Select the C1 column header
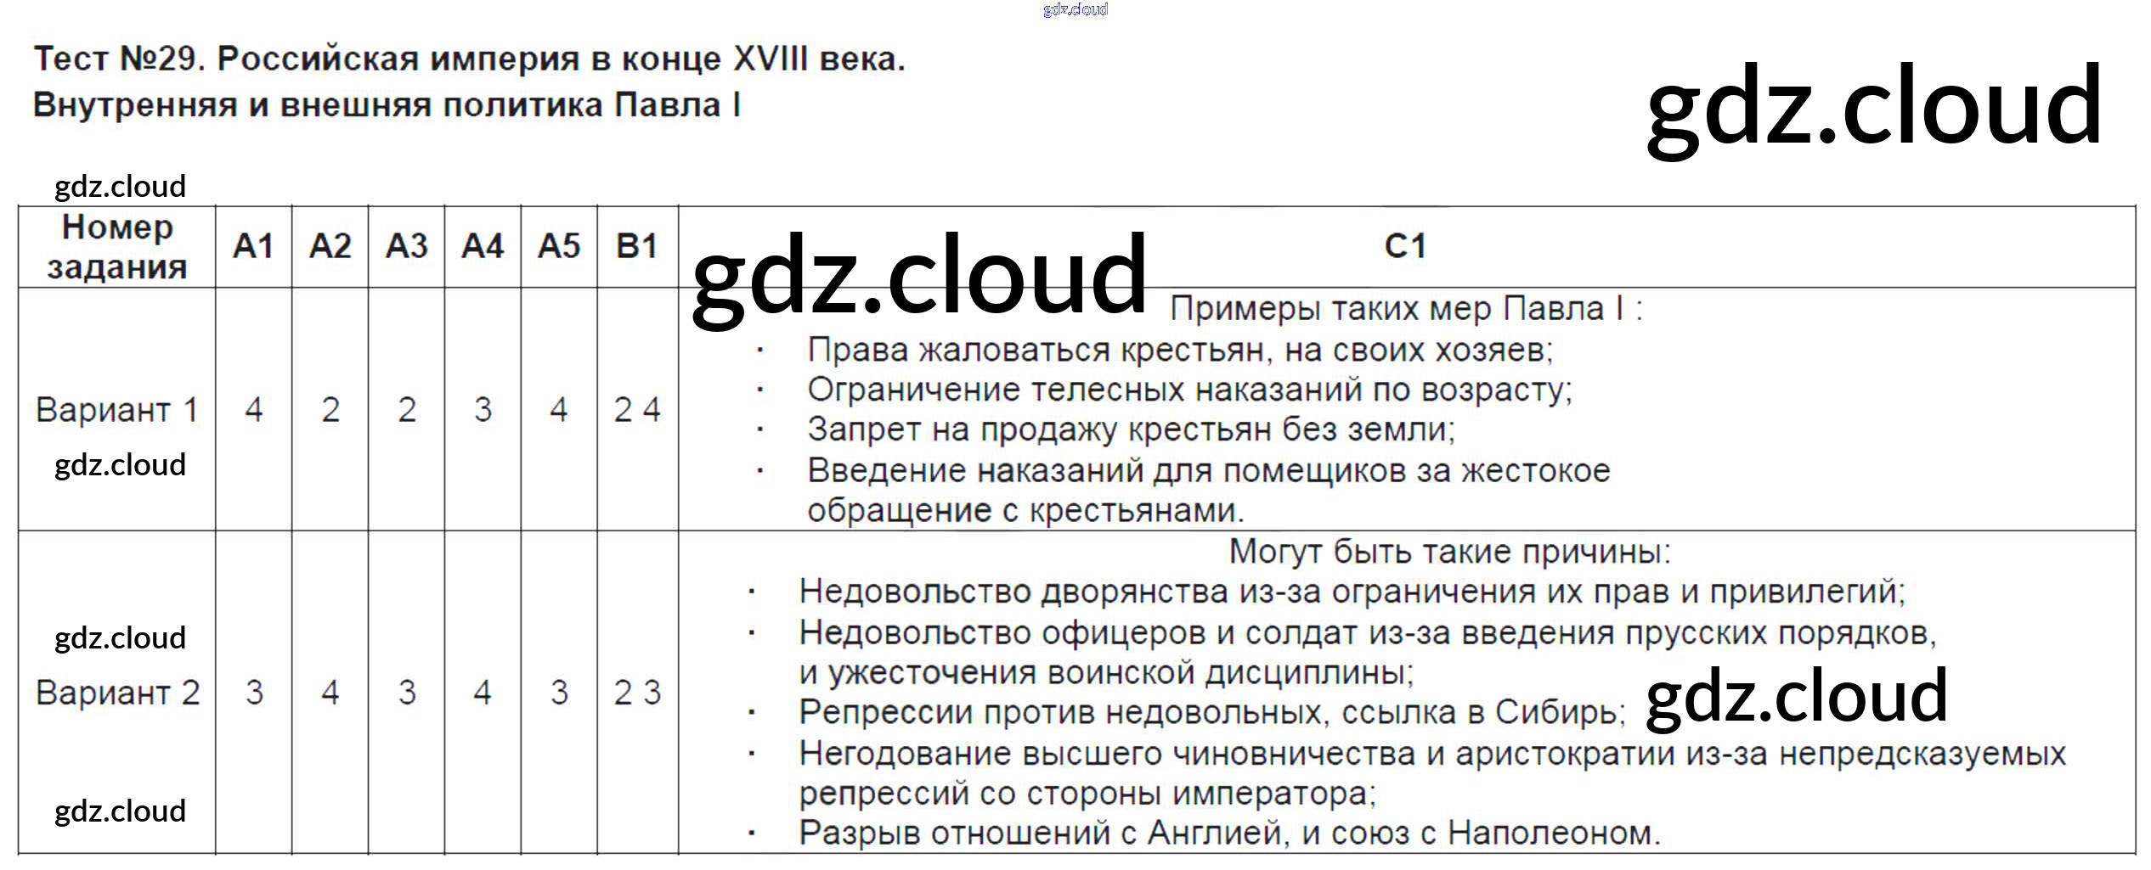Screen dimensions: 2151x870 point(1405,247)
